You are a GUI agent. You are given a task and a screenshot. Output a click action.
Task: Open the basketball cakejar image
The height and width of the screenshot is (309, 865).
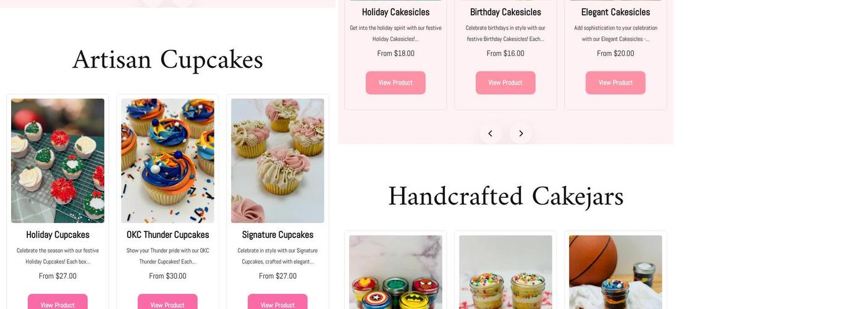(x=615, y=272)
